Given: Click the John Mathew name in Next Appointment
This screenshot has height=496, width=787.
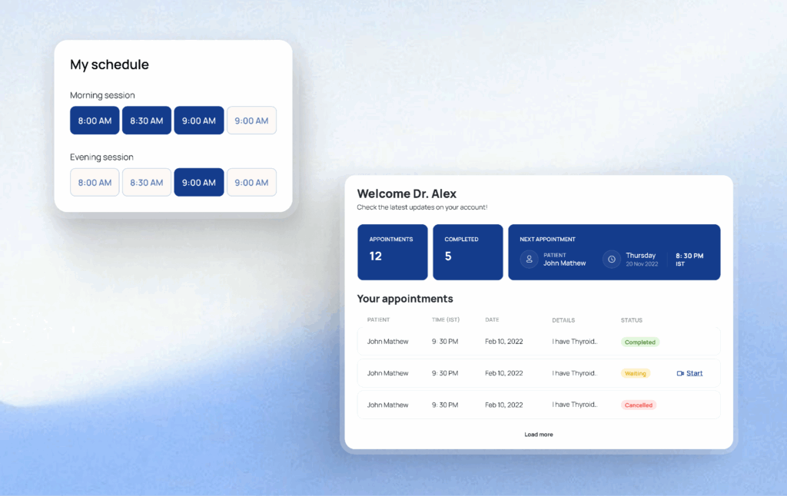Looking at the screenshot, I should [564, 263].
